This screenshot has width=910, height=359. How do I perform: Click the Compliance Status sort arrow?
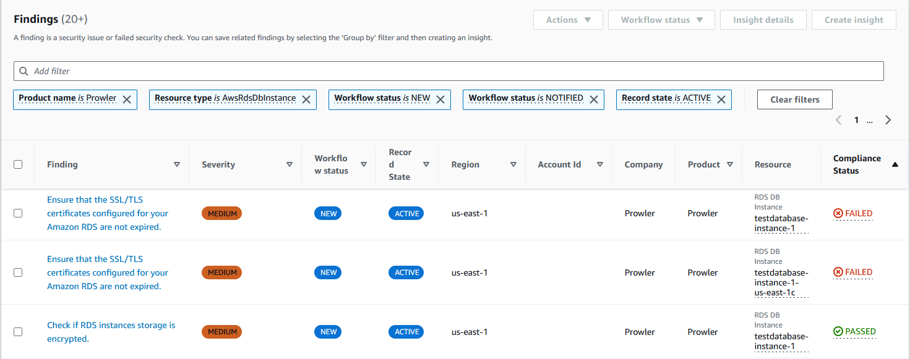(895, 164)
